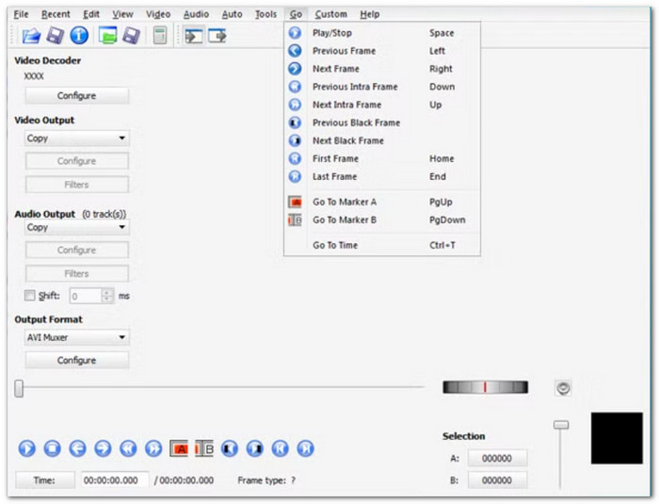659x504 pixels.
Task: Show file information with the blue info icon
Action: 79,36
